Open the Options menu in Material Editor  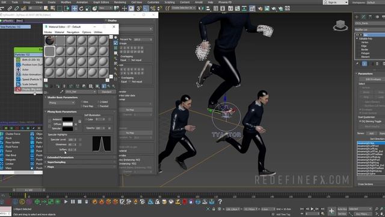[87, 32]
